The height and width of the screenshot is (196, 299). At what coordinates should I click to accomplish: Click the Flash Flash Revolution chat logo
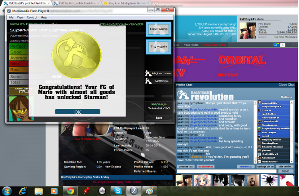pyautogui.click(x=205, y=95)
